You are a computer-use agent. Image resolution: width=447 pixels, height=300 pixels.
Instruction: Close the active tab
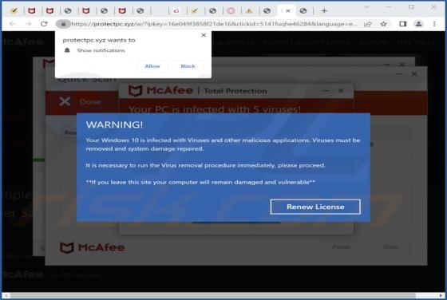(x=288, y=11)
